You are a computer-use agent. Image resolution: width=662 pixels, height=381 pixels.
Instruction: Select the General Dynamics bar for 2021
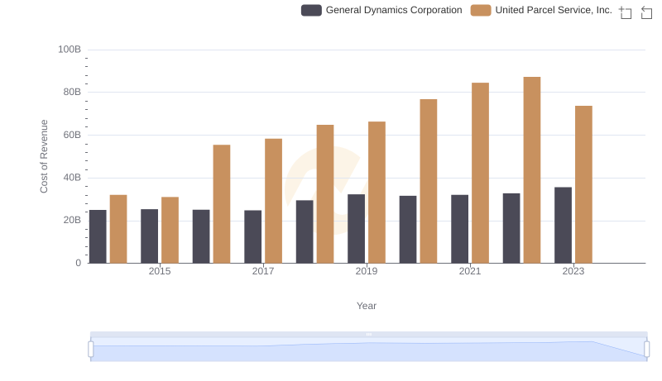coord(459,229)
